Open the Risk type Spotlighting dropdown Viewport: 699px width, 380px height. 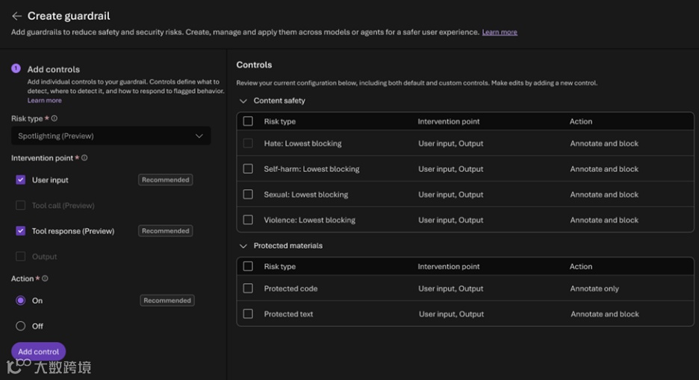tap(111, 136)
